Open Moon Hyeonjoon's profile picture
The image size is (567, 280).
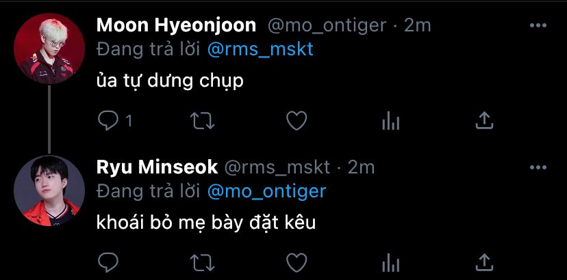(x=49, y=48)
